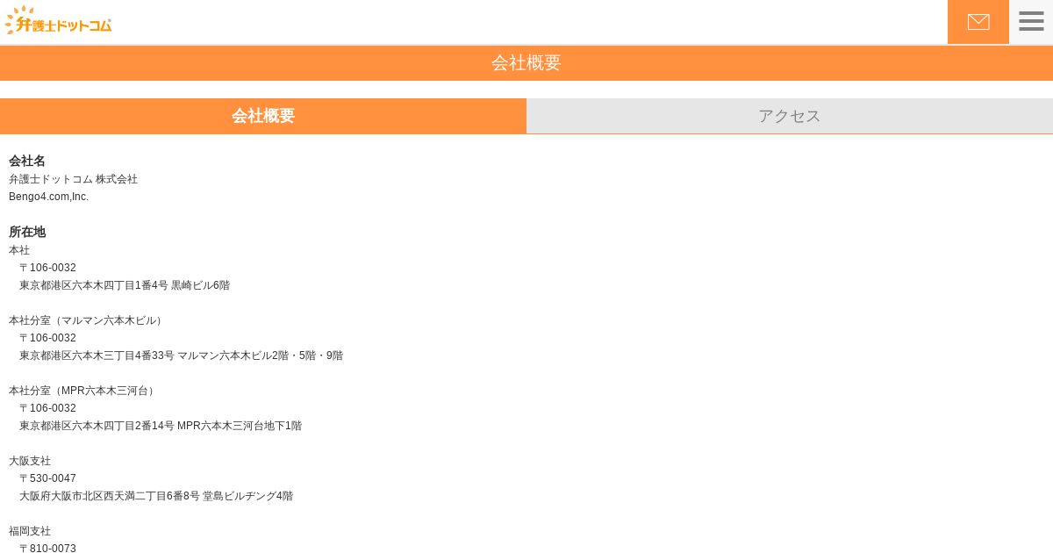Click the 会社名 heading

27,161
